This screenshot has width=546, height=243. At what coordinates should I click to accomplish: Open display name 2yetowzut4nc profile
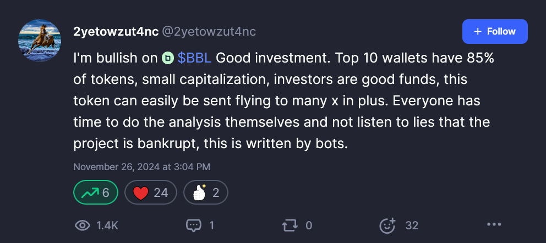coord(116,32)
